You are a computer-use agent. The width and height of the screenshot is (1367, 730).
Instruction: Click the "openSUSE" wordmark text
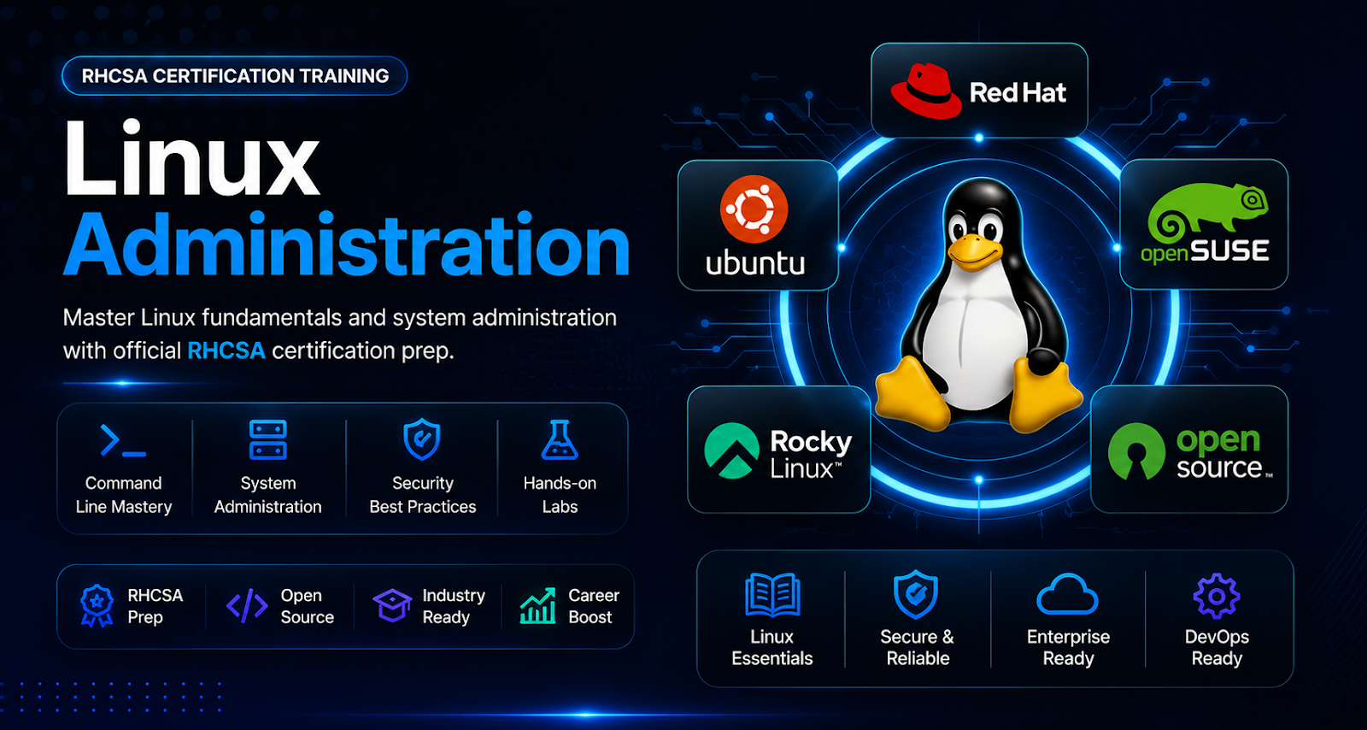[1205, 251]
